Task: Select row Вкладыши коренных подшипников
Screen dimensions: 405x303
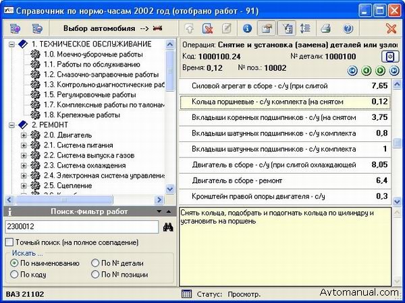Action: coord(285,118)
